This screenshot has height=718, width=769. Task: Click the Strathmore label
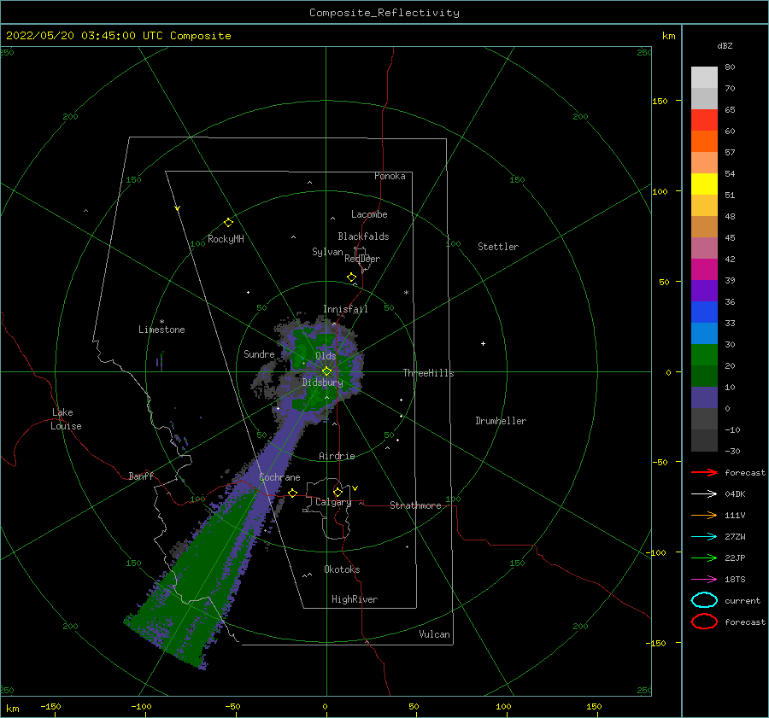[x=415, y=505]
